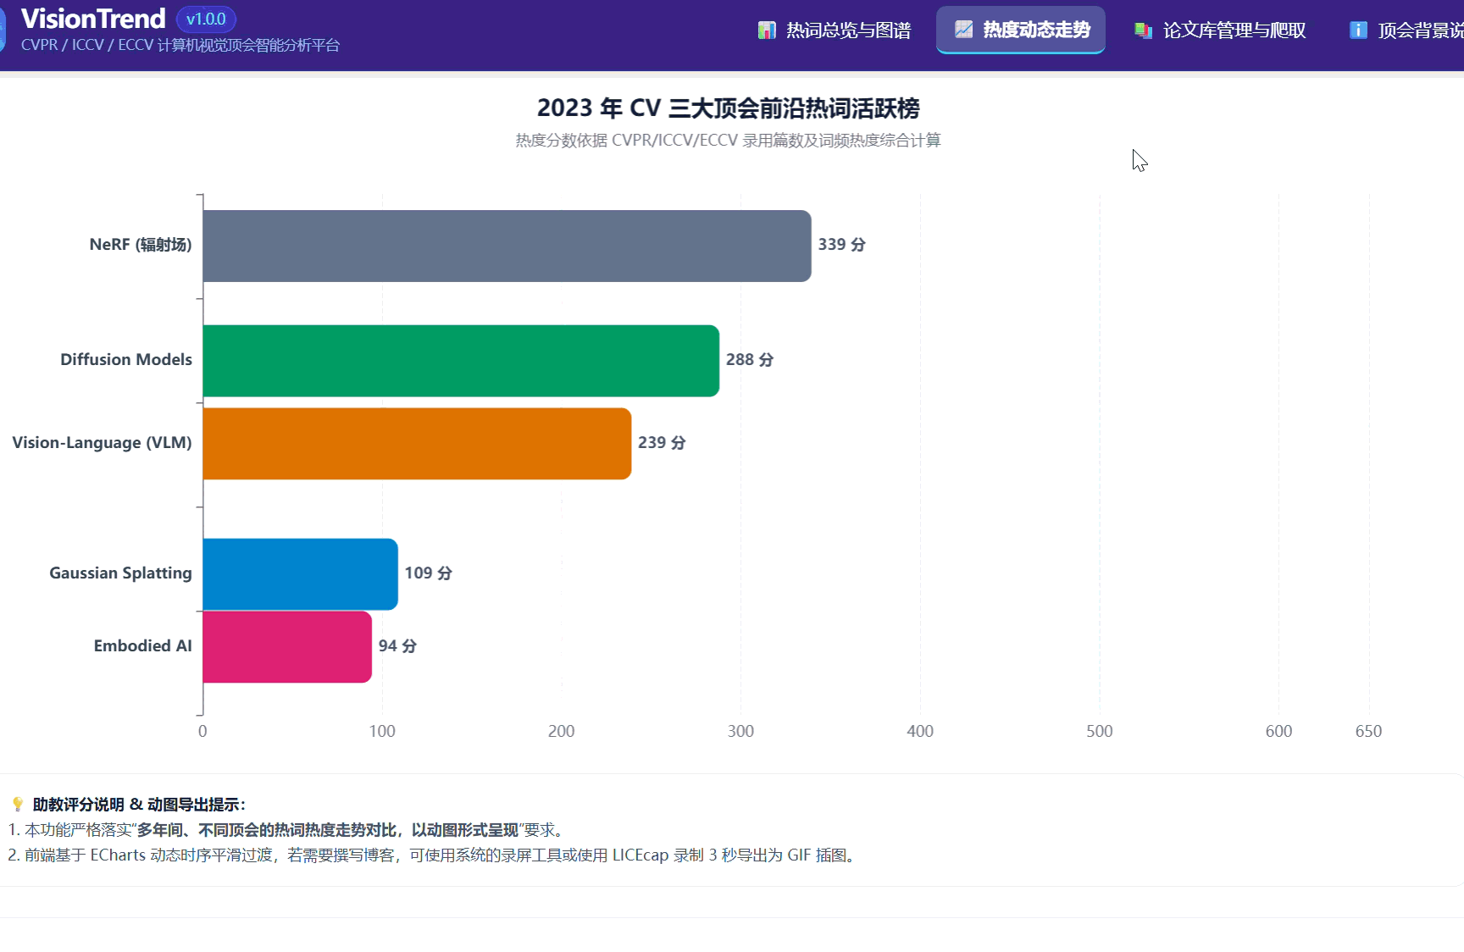1464x952 pixels.
Task: Click hint line 2 mentioning LICEcap
Action: [434, 855]
